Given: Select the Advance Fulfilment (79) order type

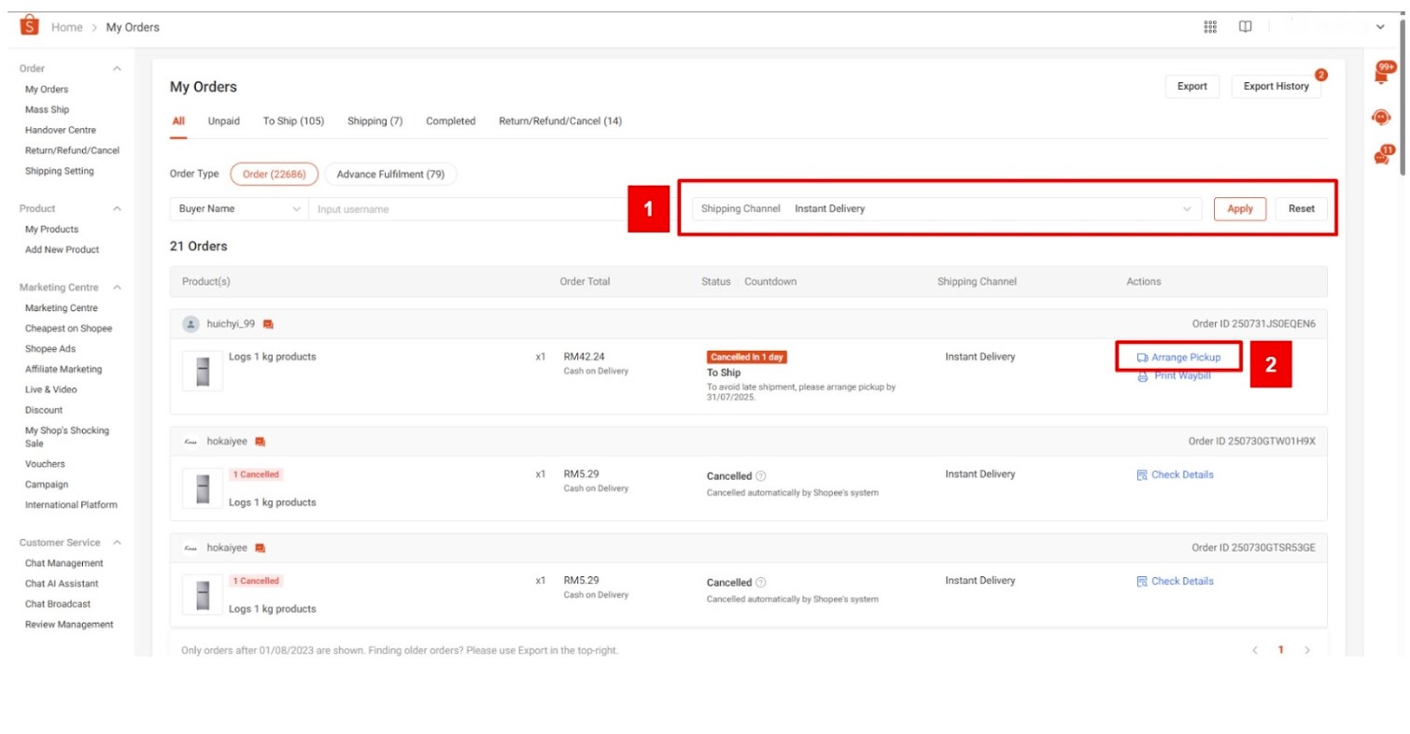Looking at the screenshot, I should click(x=390, y=174).
